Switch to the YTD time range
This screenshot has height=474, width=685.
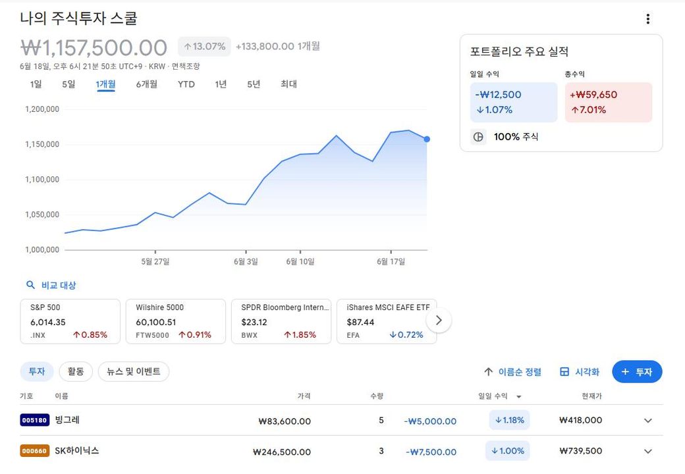click(186, 84)
